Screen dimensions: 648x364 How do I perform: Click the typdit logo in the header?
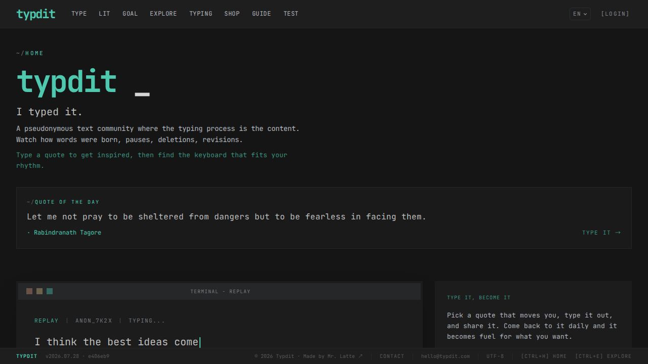(x=36, y=14)
